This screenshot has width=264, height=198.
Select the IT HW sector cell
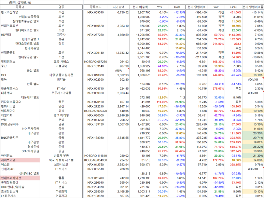(x=61, y=89)
